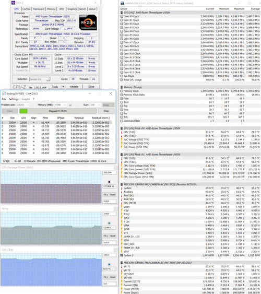This screenshot has width=261, height=294.
Task: Click the Stop button in LinX
Action: (106, 111)
